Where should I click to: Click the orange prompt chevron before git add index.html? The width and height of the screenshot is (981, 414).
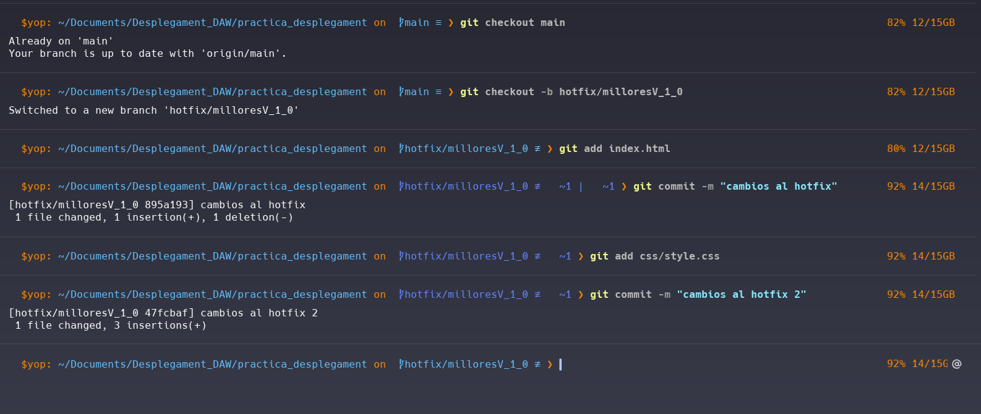pos(550,149)
